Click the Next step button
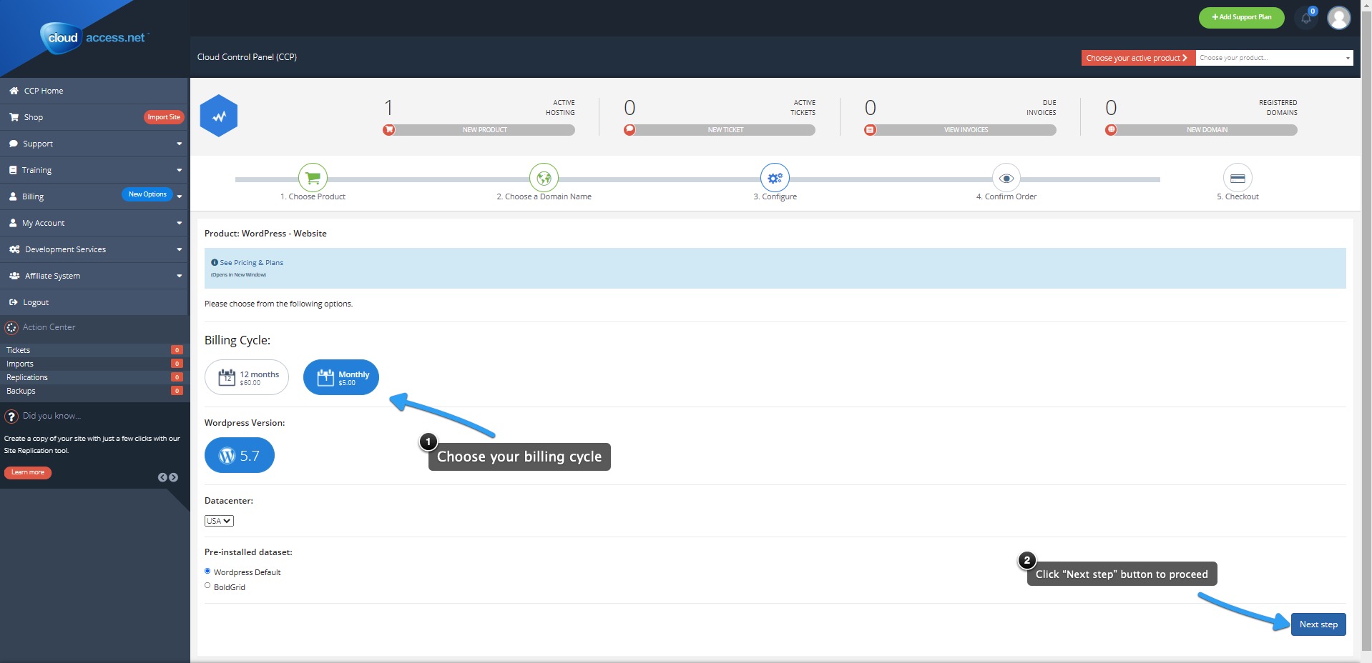 pyautogui.click(x=1318, y=624)
